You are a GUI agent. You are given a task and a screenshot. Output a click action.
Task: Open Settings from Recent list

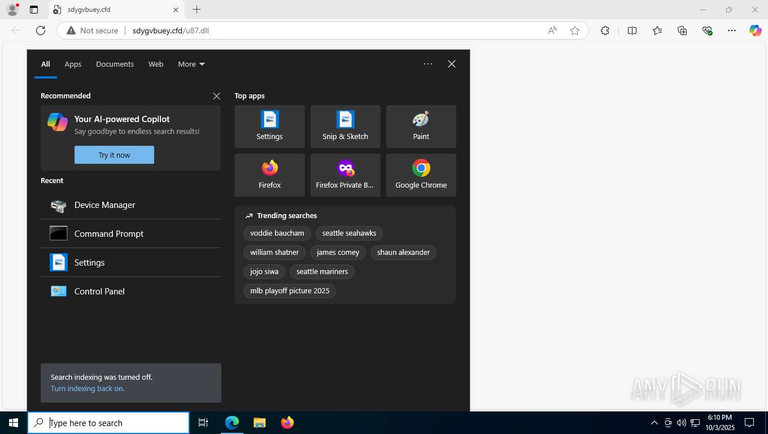click(130, 263)
